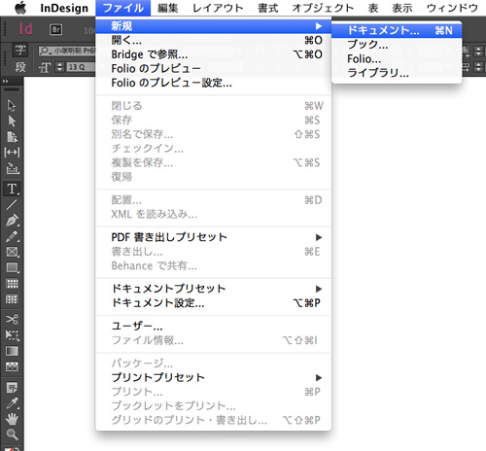The image size is (486, 451).
Task: Select the Selection tool arrow
Action: point(12,106)
